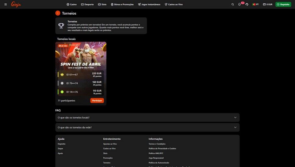Viewport: 295px width, 167px height.
Task: Click the orange back arrow beside Torneios
Action: (58, 13)
